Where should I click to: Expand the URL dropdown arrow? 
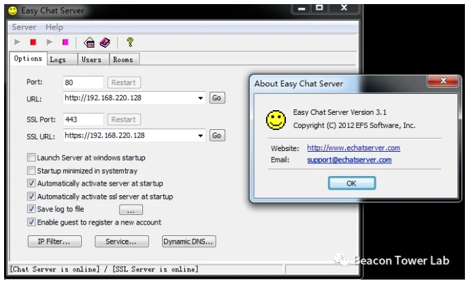point(200,98)
